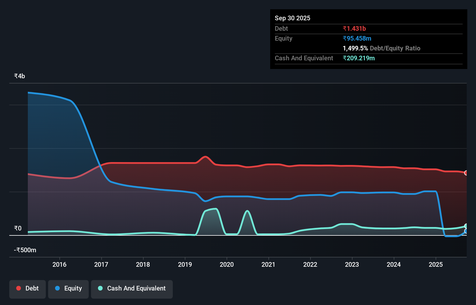Screen dimensions: 476x305
Task: Click the 2019 x-axis label
Action: (x=185, y=264)
